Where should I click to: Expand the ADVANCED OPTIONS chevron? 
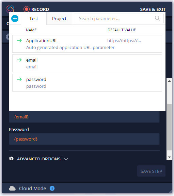66,159
